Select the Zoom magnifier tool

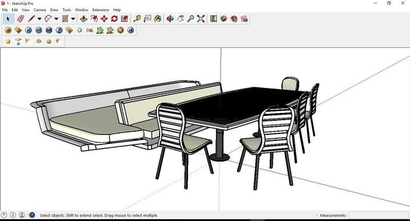click(x=190, y=19)
